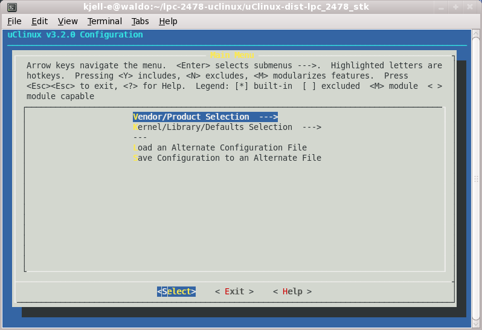This screenshot has width=482, height=330.
Task: Close the terminal window
Action: pos(470,7)
